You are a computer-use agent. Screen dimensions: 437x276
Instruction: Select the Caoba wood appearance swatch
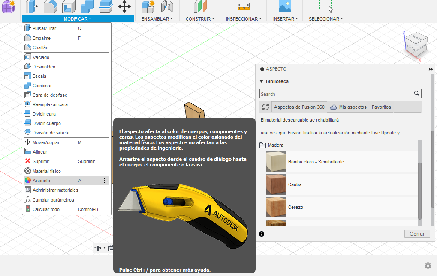pos(276,184)
